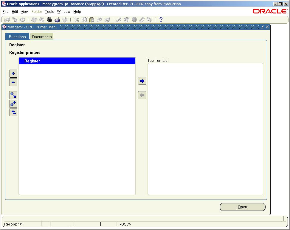This screenshot has height=230, width=290.
Task: Open translations using the globe toolbar icon
Action: [x=134, y=19]
